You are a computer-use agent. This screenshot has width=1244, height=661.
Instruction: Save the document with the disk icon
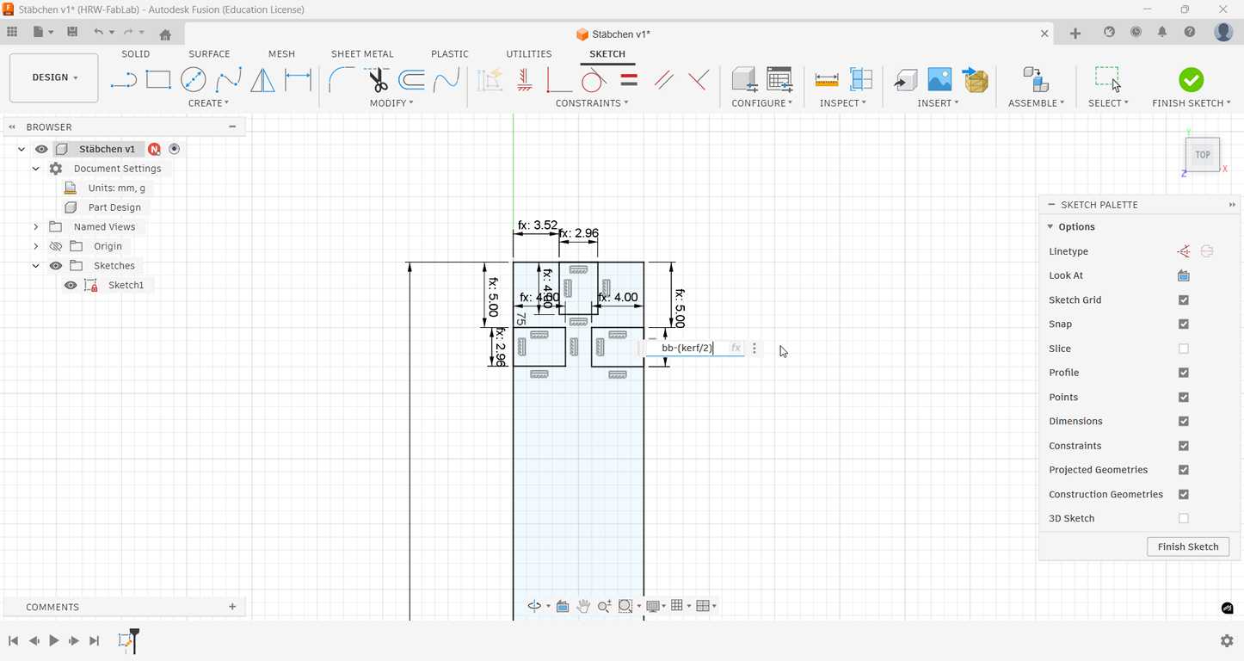click(72, 33)
